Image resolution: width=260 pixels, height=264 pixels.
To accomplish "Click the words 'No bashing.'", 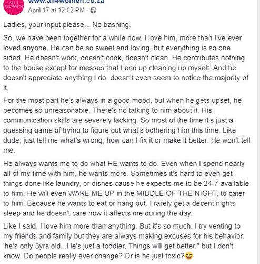I will (112, 25).
